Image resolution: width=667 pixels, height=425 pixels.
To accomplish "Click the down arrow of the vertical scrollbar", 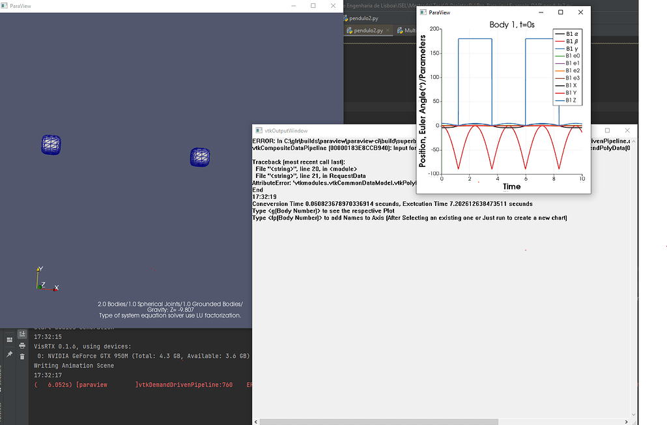I will point(633,415).
